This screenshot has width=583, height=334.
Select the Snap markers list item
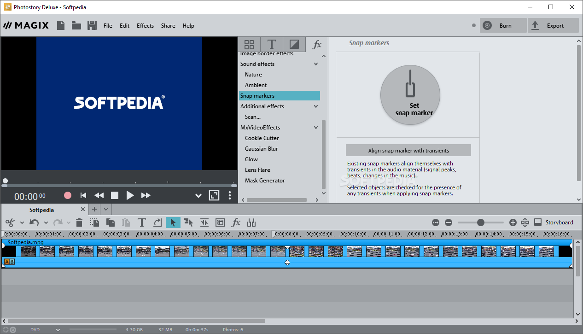pyautogui.click(x=279, y=96)
